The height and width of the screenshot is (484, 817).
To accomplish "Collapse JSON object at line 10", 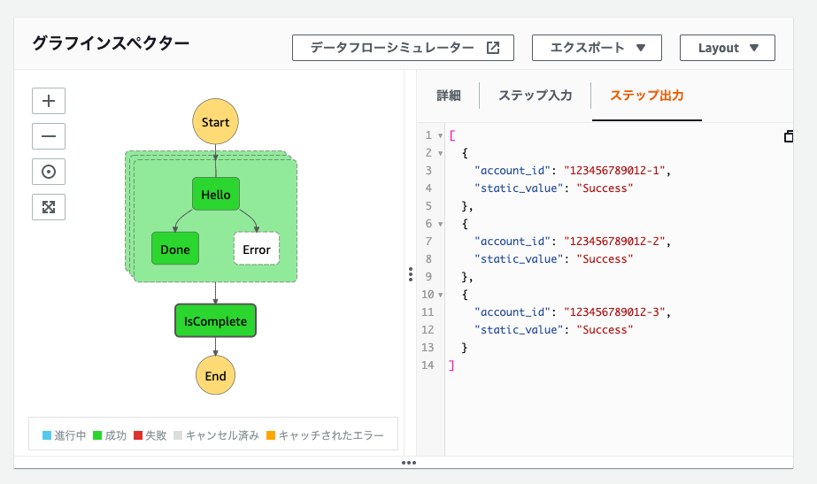I will point(440,296).
